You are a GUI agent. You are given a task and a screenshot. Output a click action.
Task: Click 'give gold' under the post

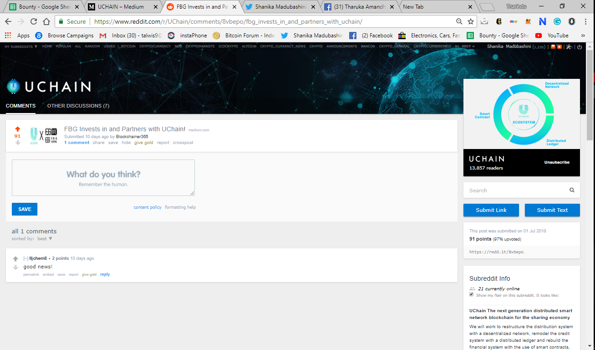(143, 143)
